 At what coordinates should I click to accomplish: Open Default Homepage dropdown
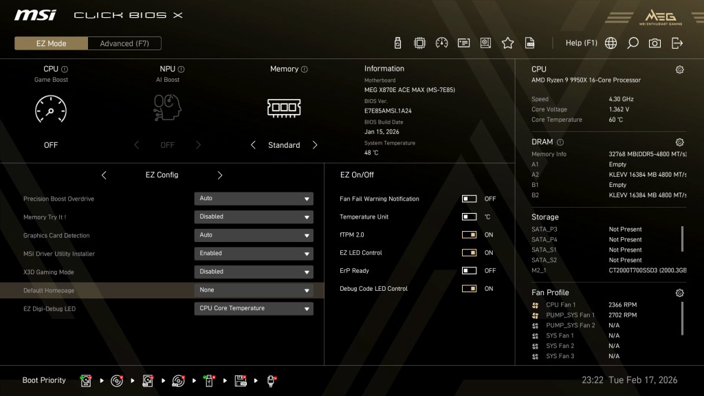click(x=254, y=291)
